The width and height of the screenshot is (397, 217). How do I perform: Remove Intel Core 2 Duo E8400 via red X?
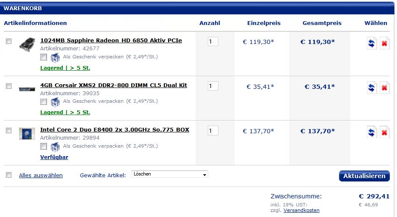coord(384,132)
